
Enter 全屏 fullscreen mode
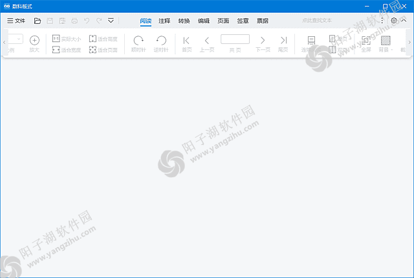click(366, 44)
